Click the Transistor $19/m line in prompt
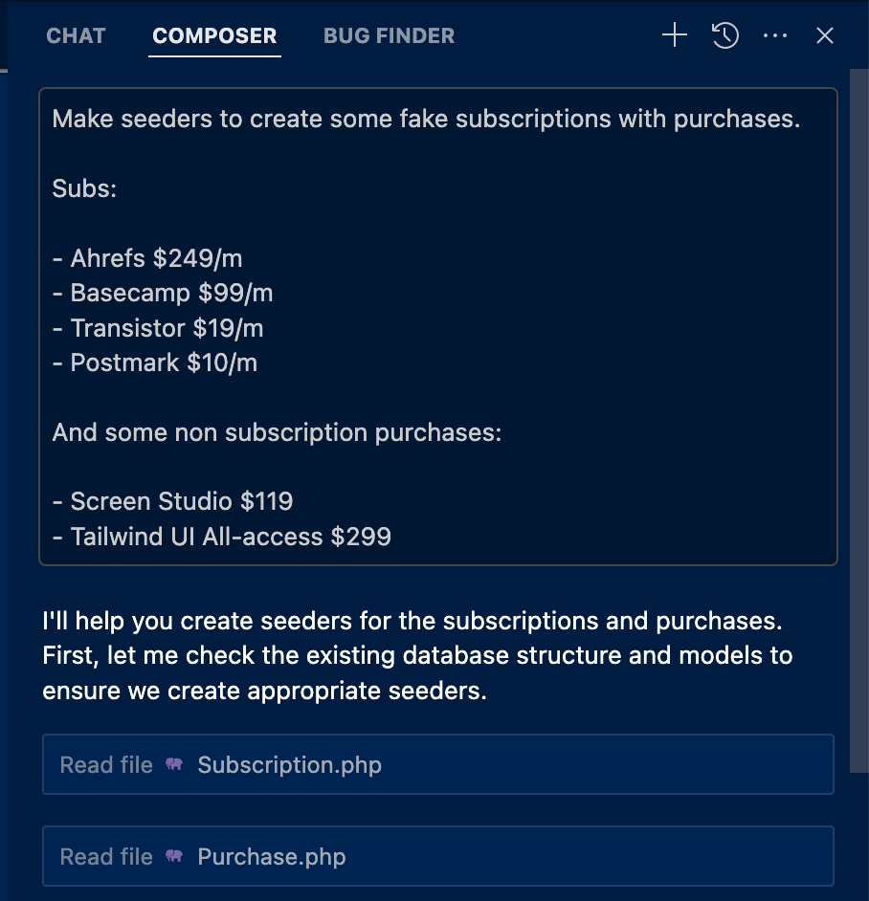Viewport: 869px width, 901px height. pos(157,328)
